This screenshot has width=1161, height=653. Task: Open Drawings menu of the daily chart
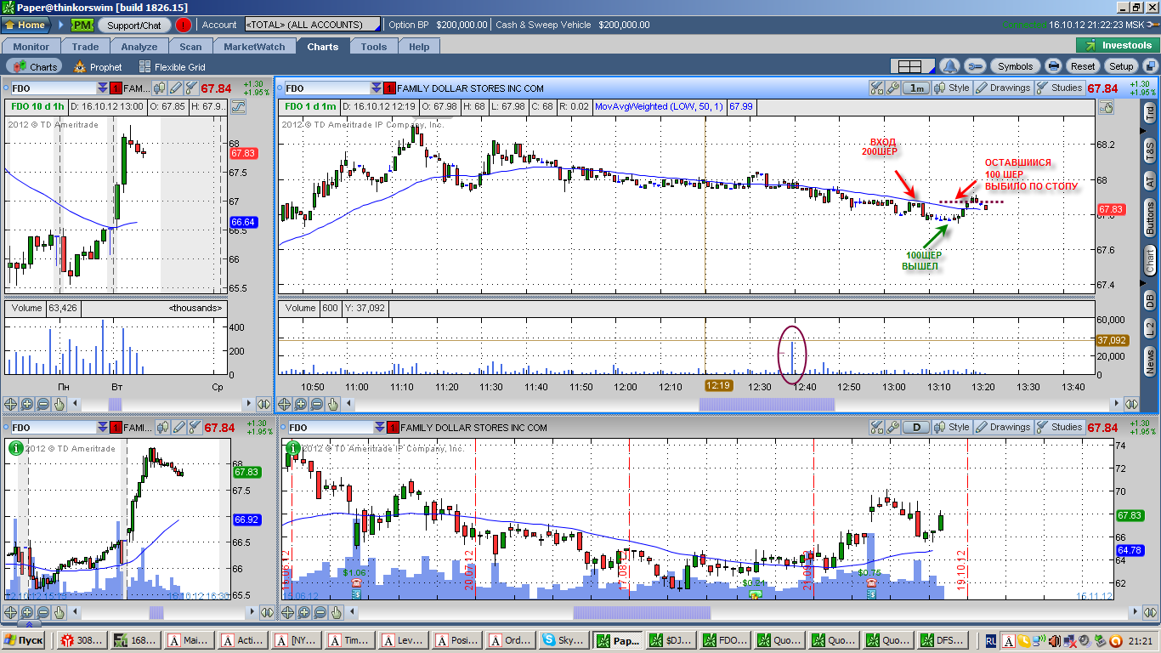click(x=1003, y=427)
